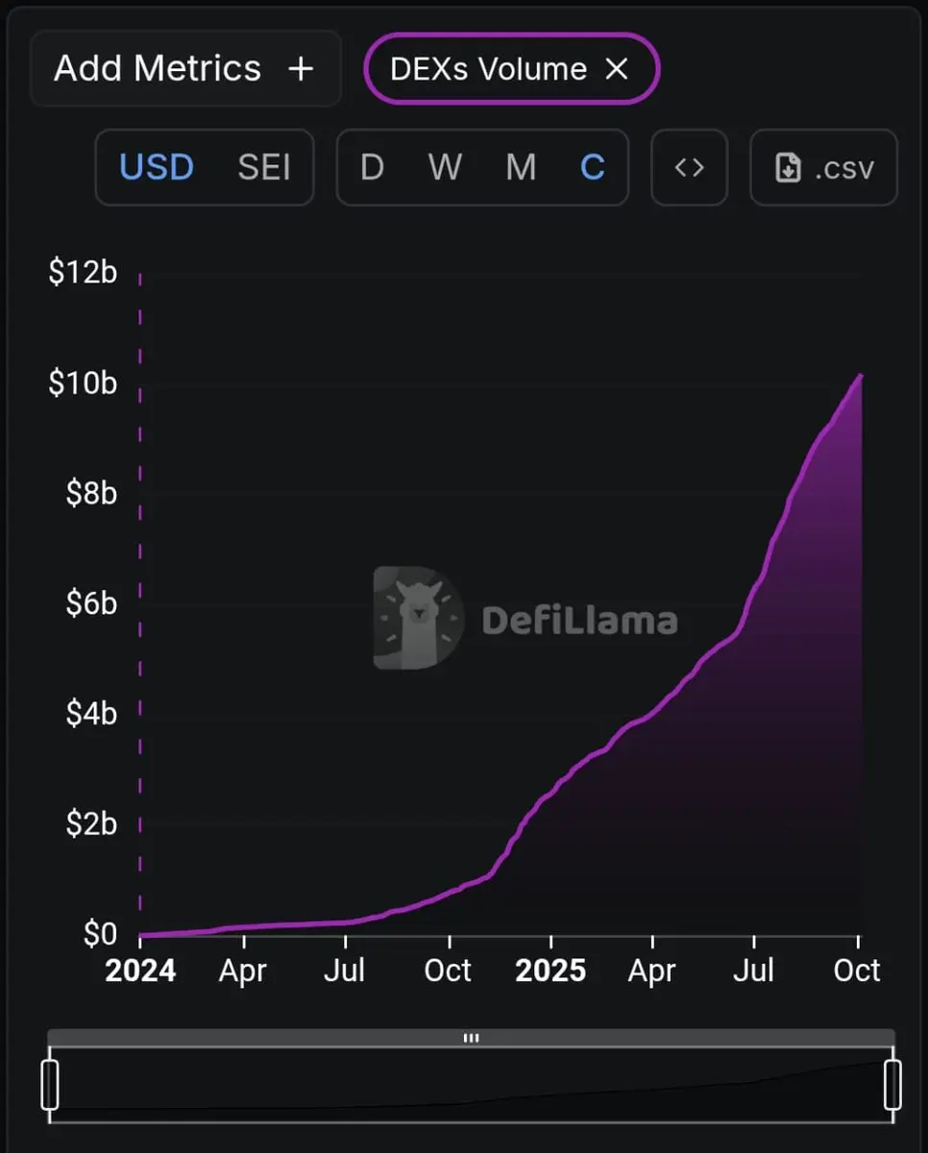Remove the DEXs Volume metric chip
This screenshot has height=1153, width=928.
616,68
